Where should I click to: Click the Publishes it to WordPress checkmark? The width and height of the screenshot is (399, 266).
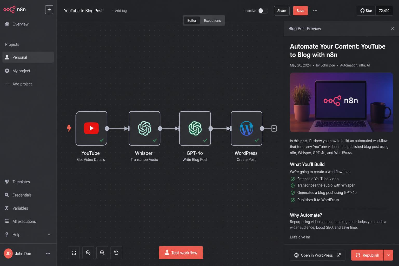coord(293,200)
